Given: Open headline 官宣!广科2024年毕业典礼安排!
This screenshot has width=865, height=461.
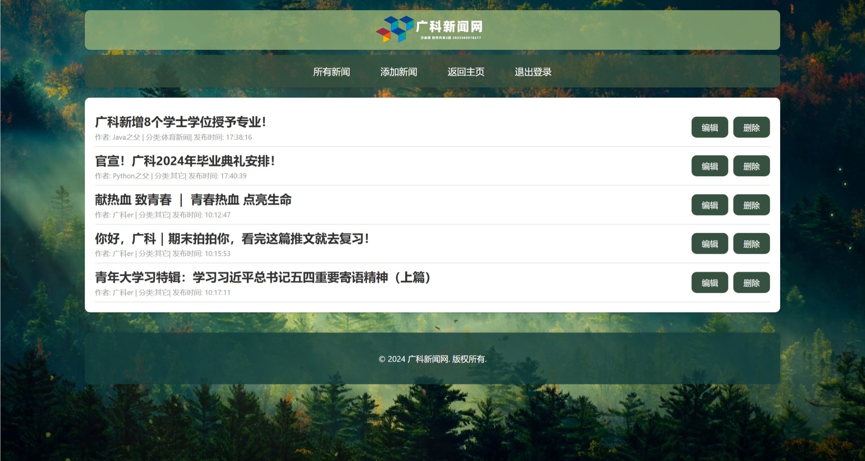Looking at the screenshot, I should tap(185, 161).
